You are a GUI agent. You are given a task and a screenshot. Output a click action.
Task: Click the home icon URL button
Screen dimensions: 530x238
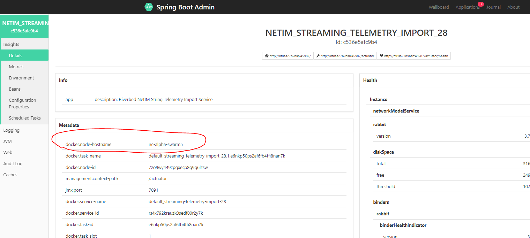point(288,56)
